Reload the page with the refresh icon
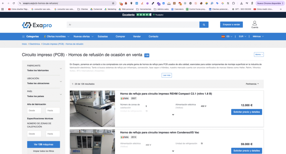286x154 pixels. 14,3
